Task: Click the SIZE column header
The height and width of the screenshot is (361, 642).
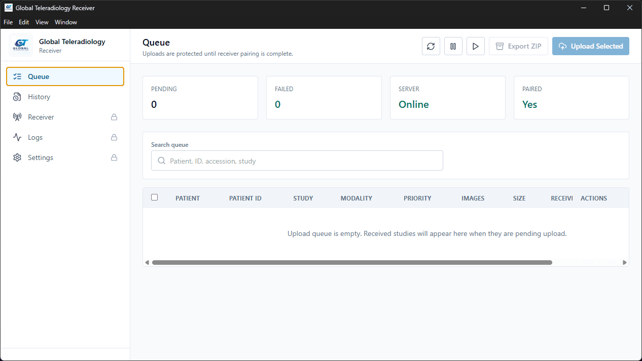Action: pyautogui.click(x=519, y=198)
